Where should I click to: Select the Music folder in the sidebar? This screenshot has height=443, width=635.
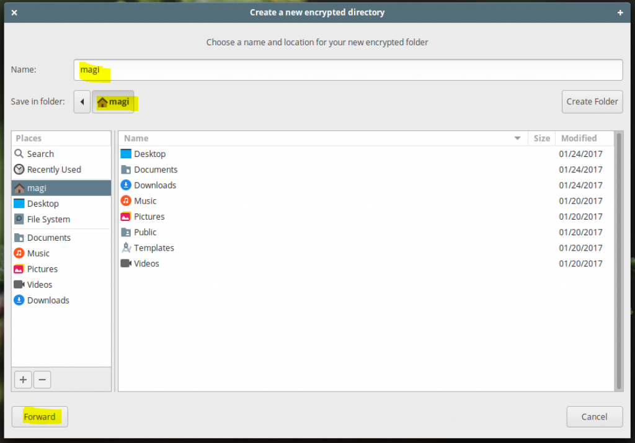tap(38, 253)
